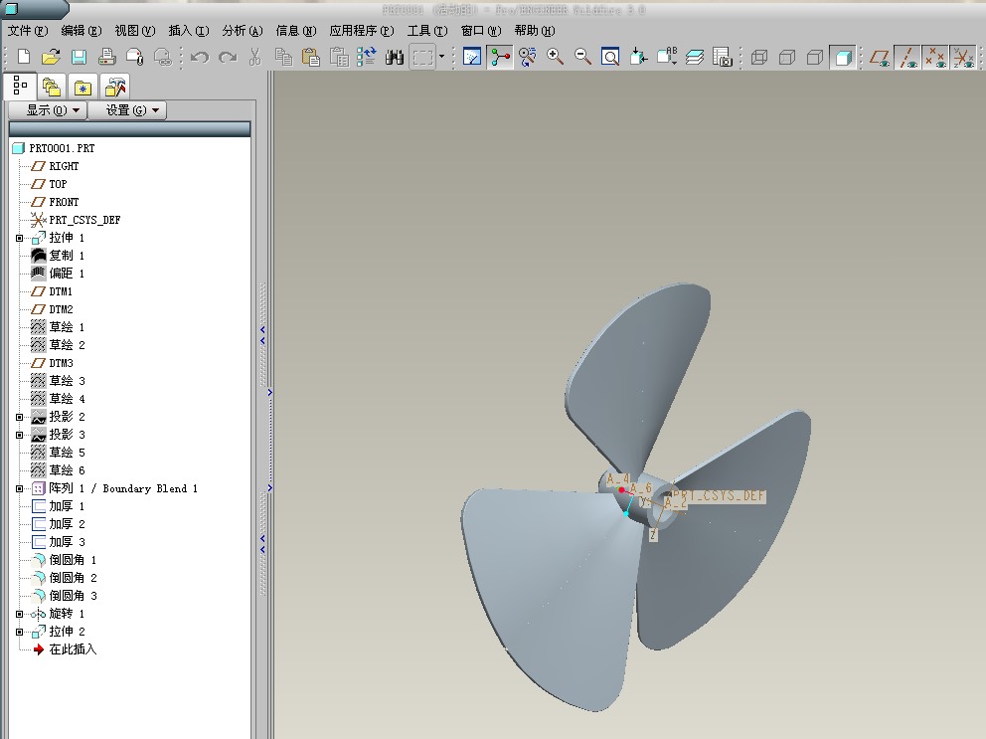This screenshot has width=986, height=739.
Task: Click the email-with-link icon left of Undo
Action: tap(163, 57)
